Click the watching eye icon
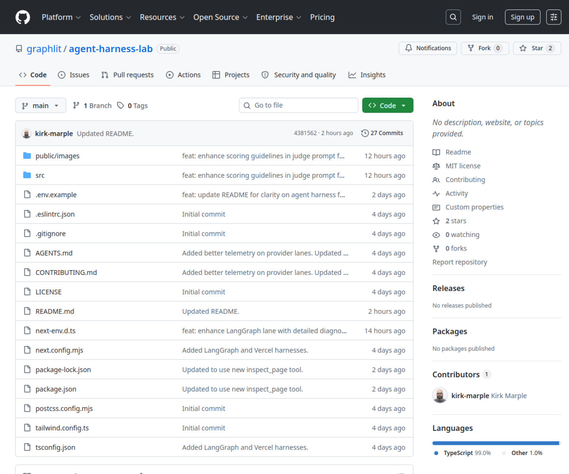The height and width of the screenshot is (474, 569). pyautogui.click(x=436, y=235)
